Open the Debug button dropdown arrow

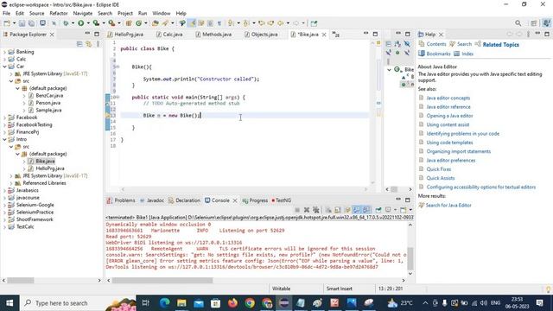[73, 23]
